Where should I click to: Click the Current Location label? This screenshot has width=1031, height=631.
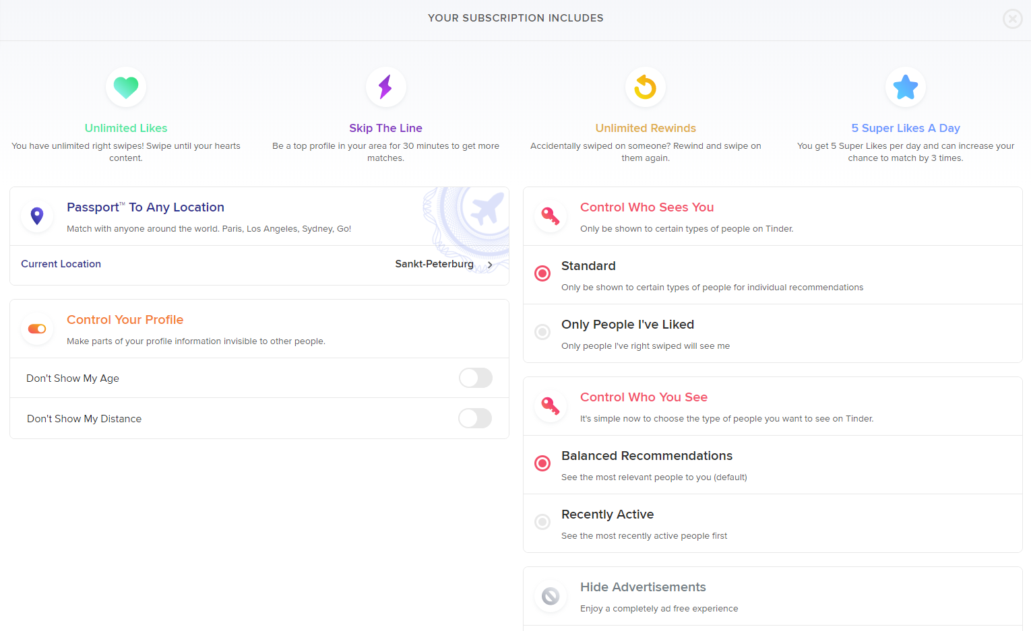[x=61, y=264]
